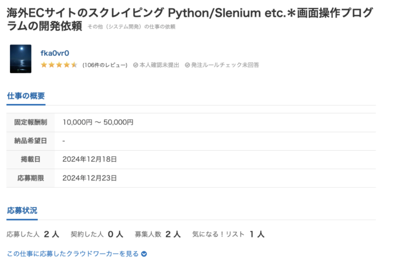The height and width of the screenshot is (265, 397).
Task: Click the 応募期限 2024年12月23日 date value
Action: click(x=90, y=178)
